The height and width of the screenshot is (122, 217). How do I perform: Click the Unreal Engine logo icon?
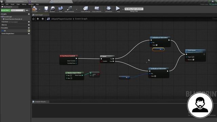pyautogui.click(x=1, y=1)
